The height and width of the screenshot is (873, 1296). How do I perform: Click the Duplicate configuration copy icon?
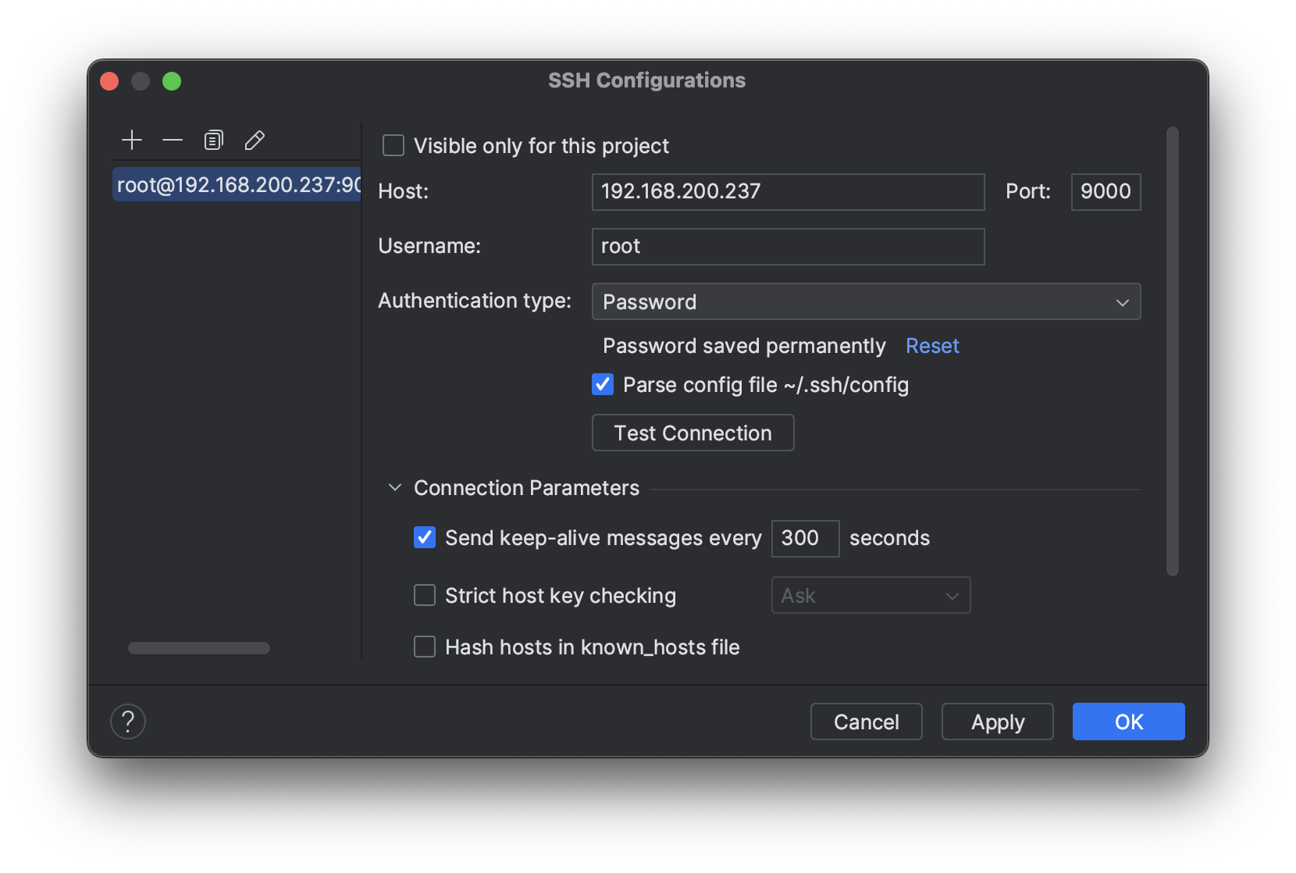(x=213, y=141)
